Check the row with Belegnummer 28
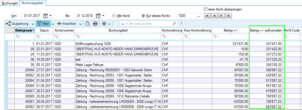 11,49
